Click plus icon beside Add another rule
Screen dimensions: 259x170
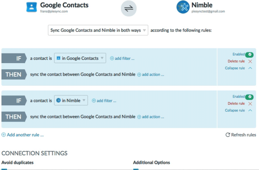(4, 135)
